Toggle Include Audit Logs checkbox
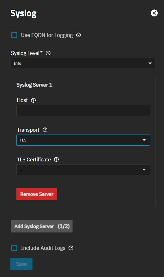 tap(14, 248)
